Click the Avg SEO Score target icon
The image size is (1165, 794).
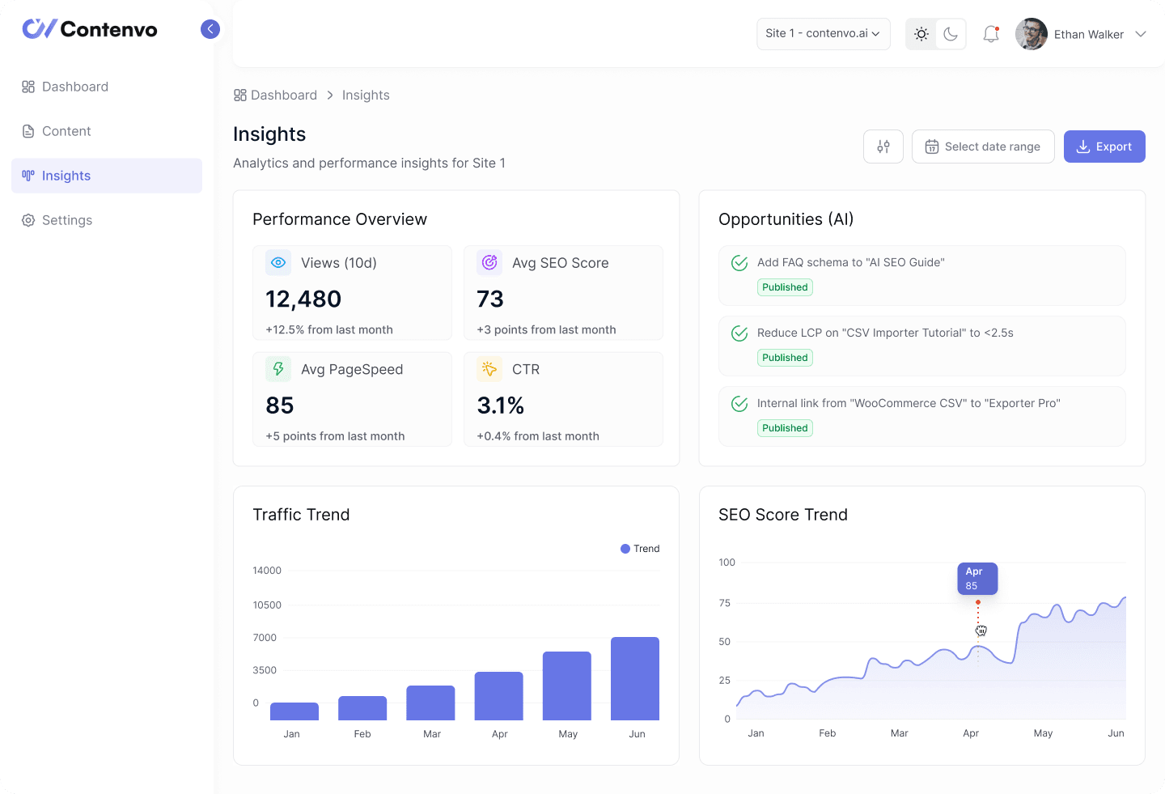coord(489,262)
